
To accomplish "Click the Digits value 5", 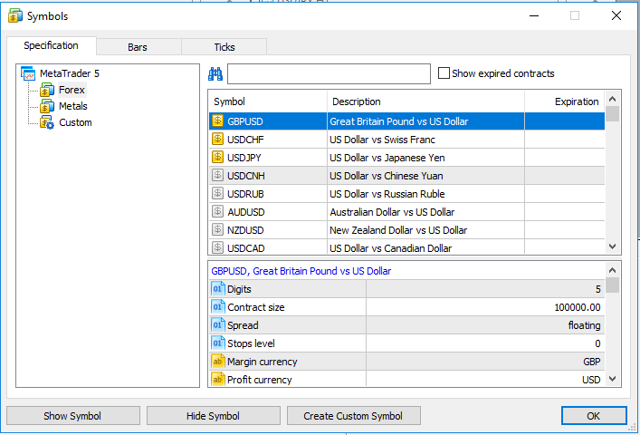I will point(598,289).
